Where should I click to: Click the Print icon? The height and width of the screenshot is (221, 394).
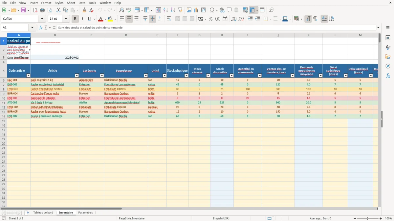[x=42, y=10]
